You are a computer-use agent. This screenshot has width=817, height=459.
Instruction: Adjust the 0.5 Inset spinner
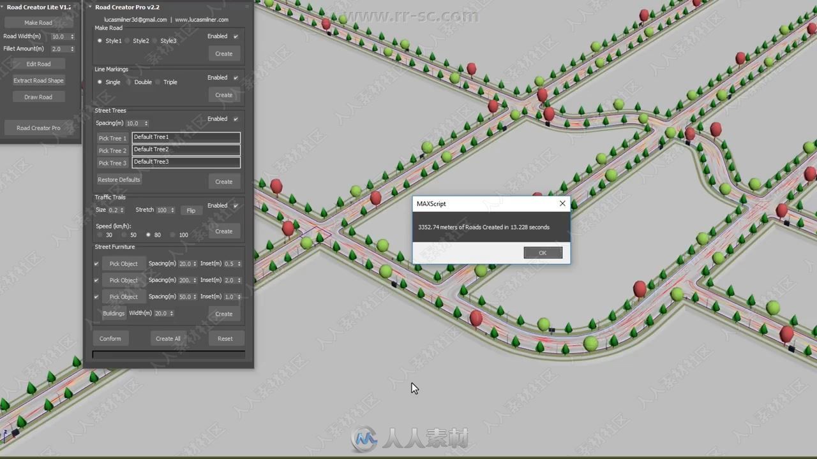(x=239, y=264)
